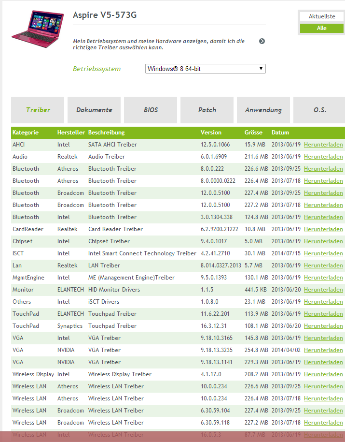Download the Realtek Audio Treiber

[323, 157]
